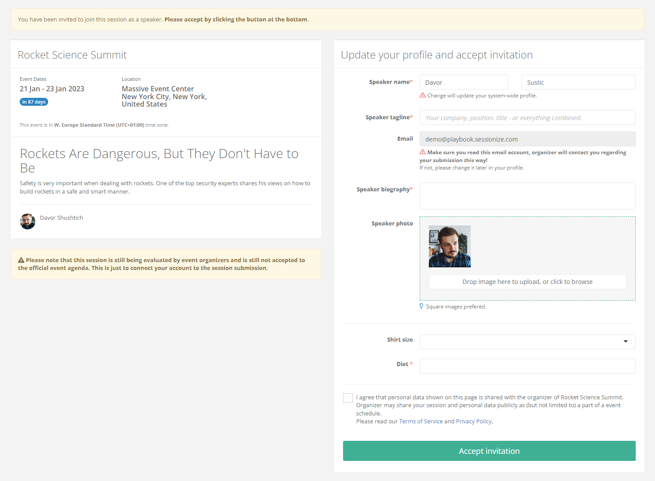This screenshot has height=481, width=655.
Task: Focus the speaker last name field 'Sustic'
Action: coord(578,83)
